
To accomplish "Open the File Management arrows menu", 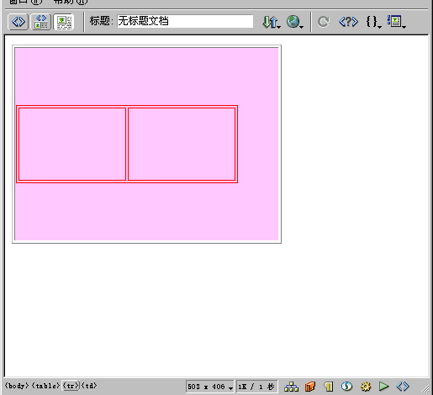I will coord(272,22).
